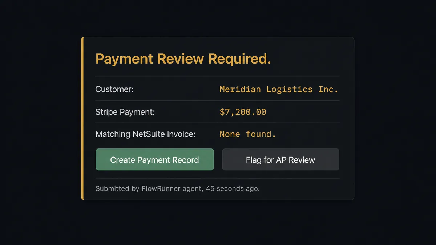Click the Create Payment Record button
The image size is (436, 245).
tap(155, 159)
